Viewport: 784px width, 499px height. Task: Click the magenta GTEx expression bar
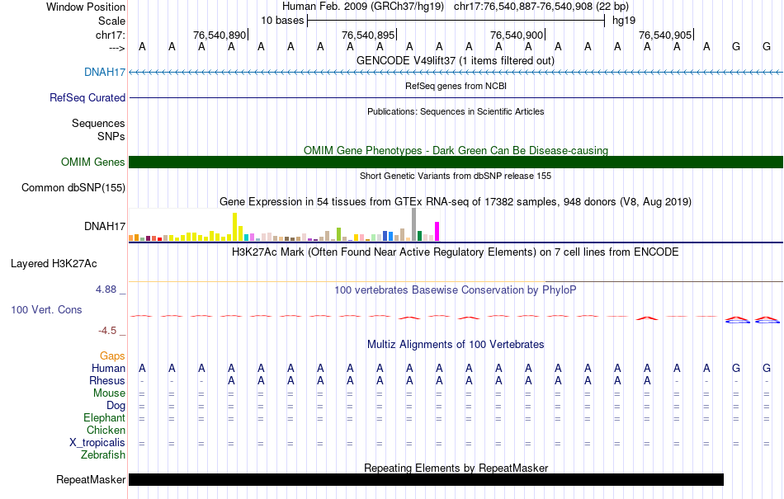(x=437, y=232)
